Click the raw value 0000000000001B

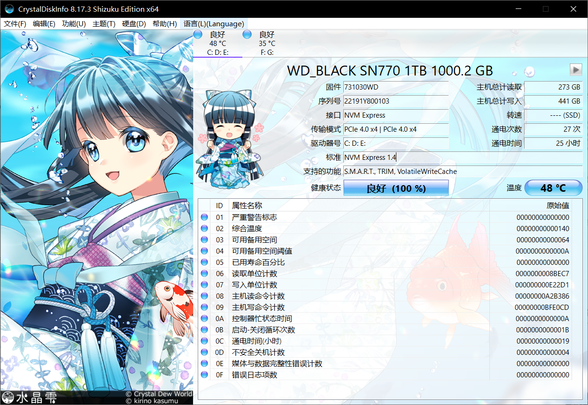542,330
